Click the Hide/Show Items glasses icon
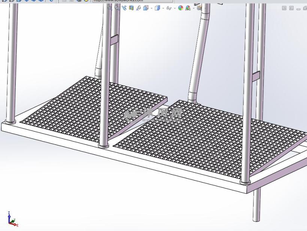This screenshot has height=231, width=307. tap(168, 7)
